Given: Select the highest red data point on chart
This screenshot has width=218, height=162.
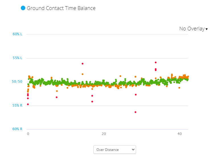Looking at the screenshot, I should click(156, 62).
